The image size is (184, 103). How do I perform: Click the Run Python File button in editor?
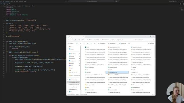[181, 4]
